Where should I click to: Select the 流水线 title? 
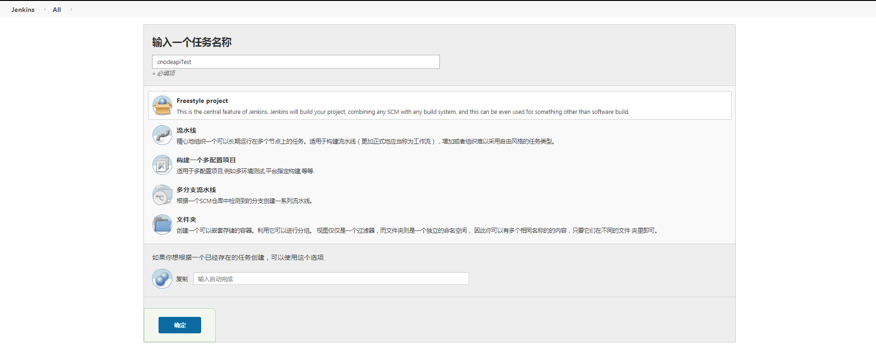(x=186, y=130)
